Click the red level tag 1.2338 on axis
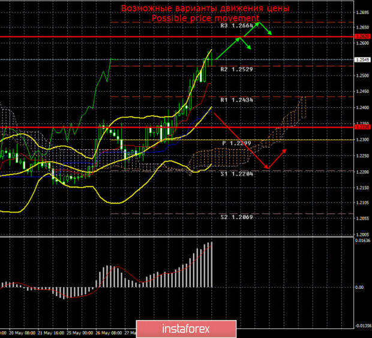Image resolution: width=372 pixels, height=338 pixels. click(x=362, y=127)
